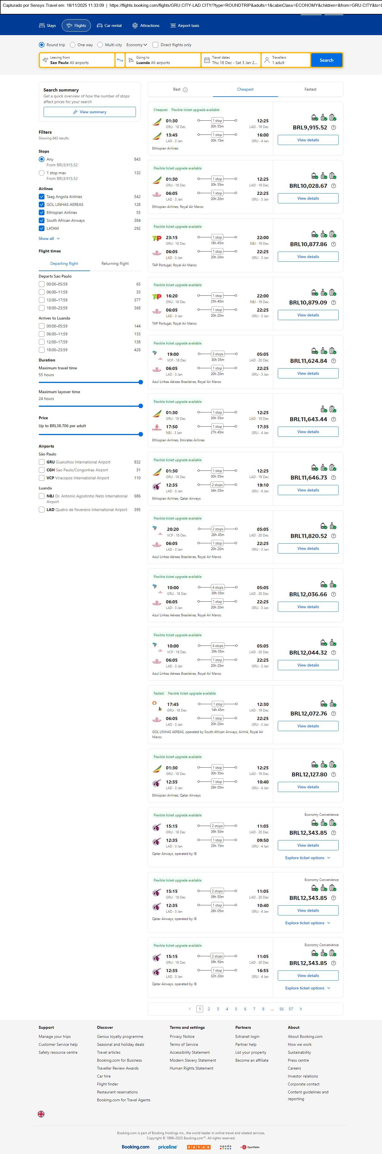Screen dimensions: 382x1154
Task: Enable the Direct flights only checkbox
Action: click(x=155, y=45)
